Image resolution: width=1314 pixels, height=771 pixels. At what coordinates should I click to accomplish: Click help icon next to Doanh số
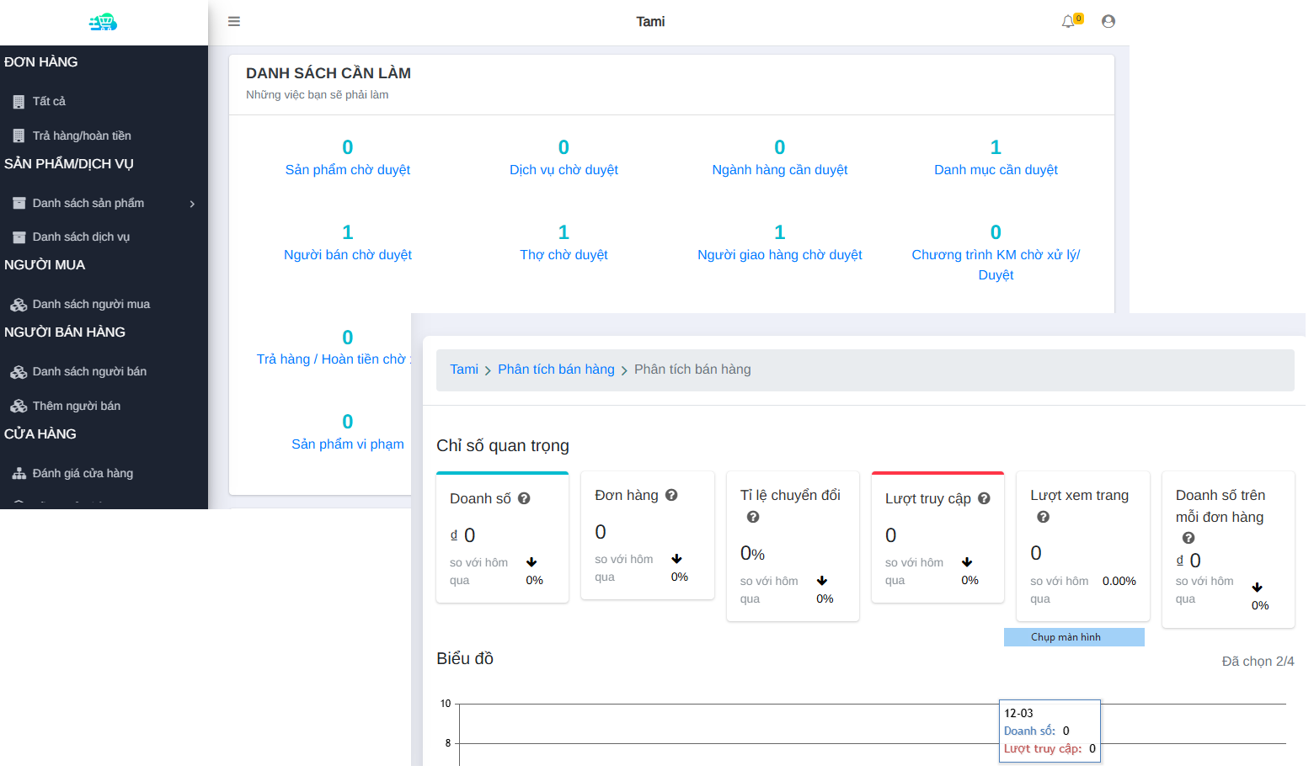(524, 499)
